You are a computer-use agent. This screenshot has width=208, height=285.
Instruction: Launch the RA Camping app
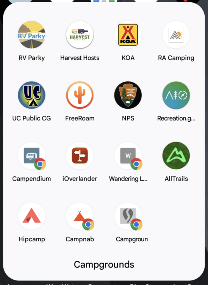pos(176,35)
